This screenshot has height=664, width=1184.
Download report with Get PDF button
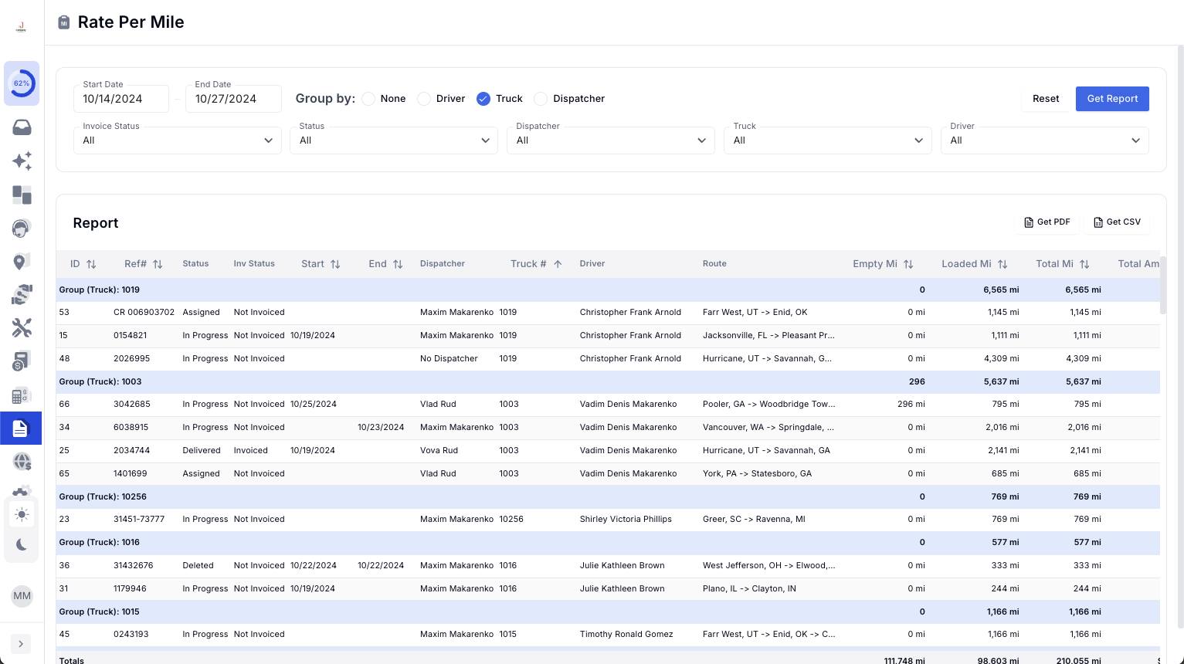pos(1047,222)
